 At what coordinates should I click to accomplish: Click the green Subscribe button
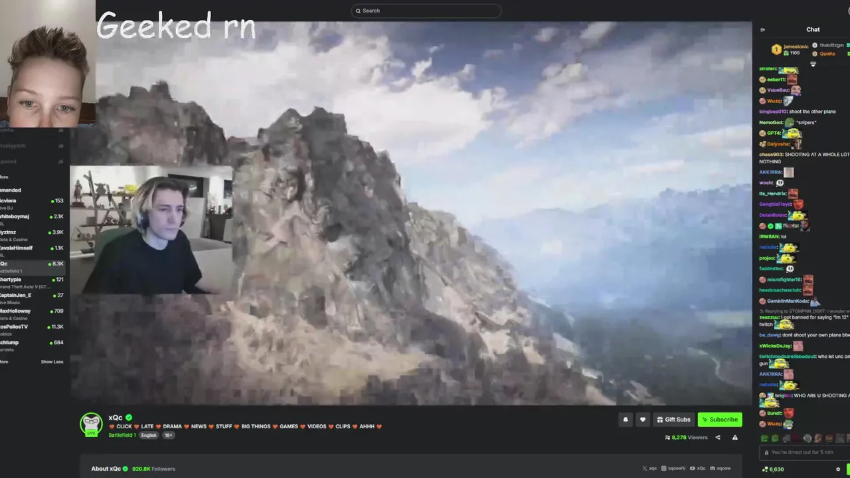(x=719, y=420)
